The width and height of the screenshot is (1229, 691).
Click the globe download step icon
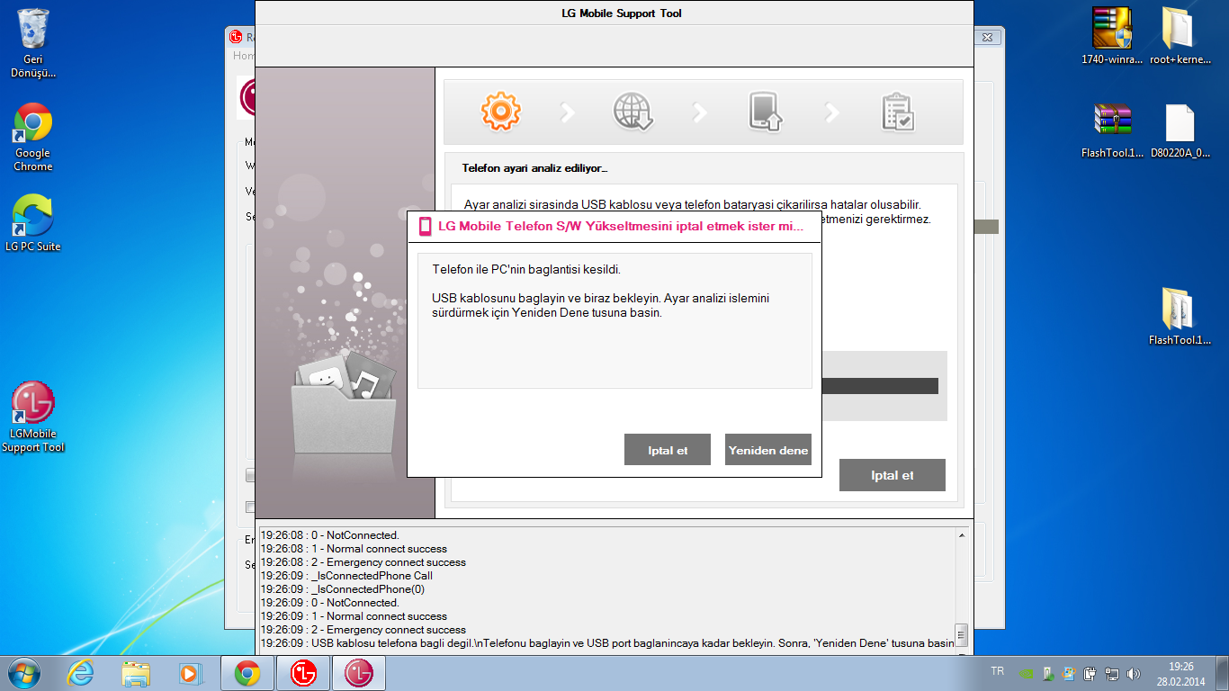[x=633, y=112]
